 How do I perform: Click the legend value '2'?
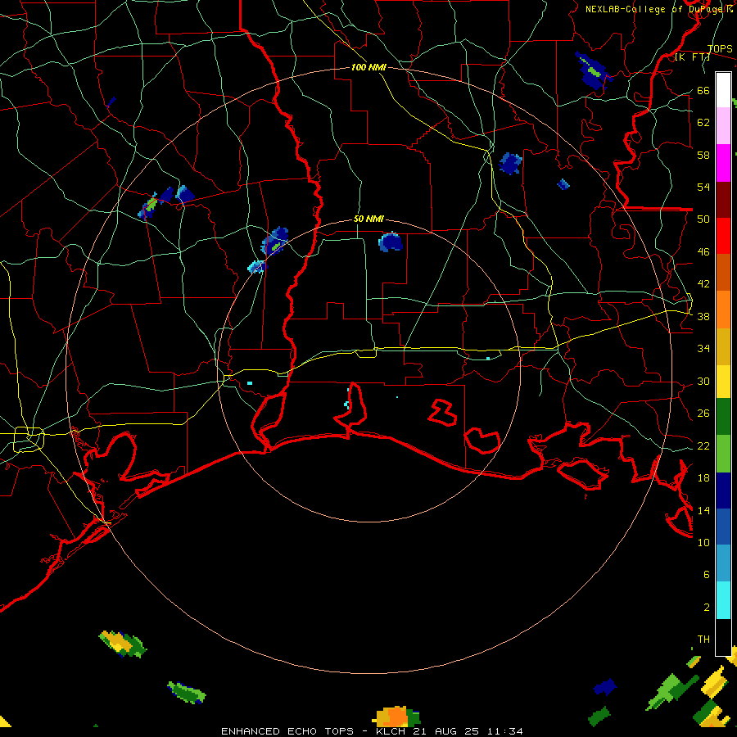pos(706,608)
